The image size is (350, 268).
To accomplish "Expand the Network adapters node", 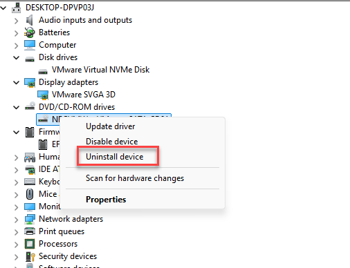I will [x=16, y=220].
